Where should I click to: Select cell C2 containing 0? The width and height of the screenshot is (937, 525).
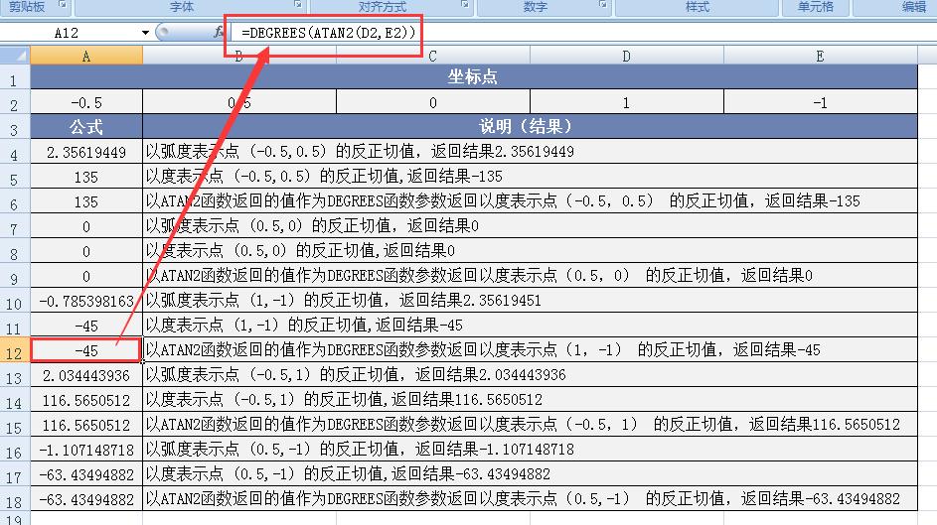pos(432,102)
